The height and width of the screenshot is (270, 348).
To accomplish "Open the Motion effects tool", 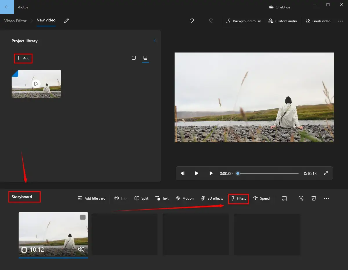I will pos(184,198).
